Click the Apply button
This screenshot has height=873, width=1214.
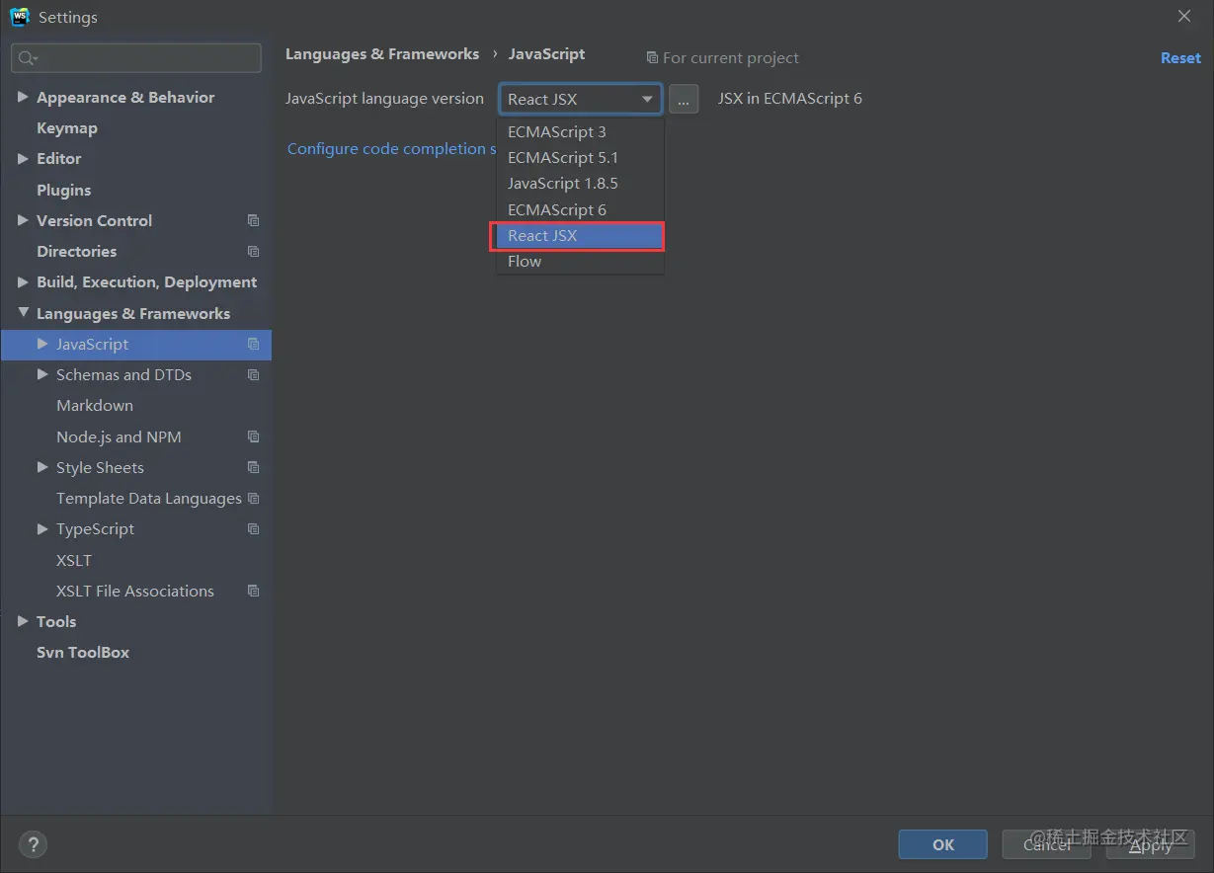pos(1151,844)
